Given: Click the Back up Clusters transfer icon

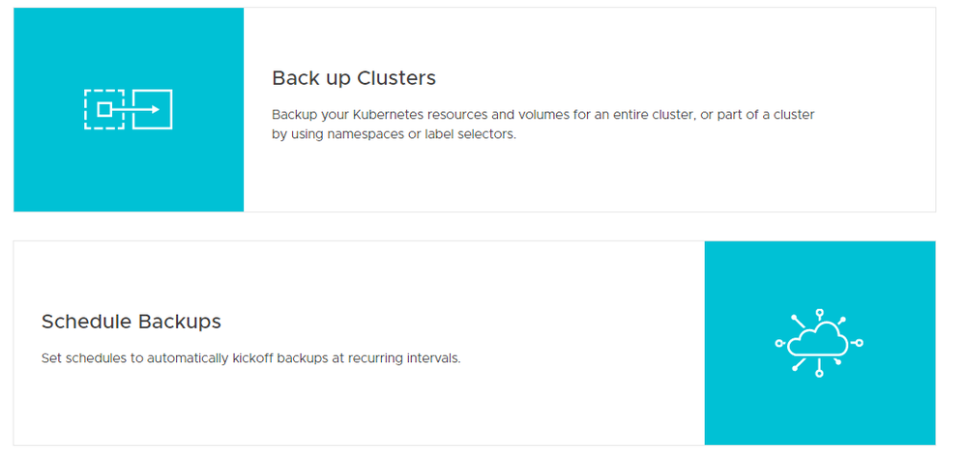Looking at the screenshot, I should pos(129,109).
